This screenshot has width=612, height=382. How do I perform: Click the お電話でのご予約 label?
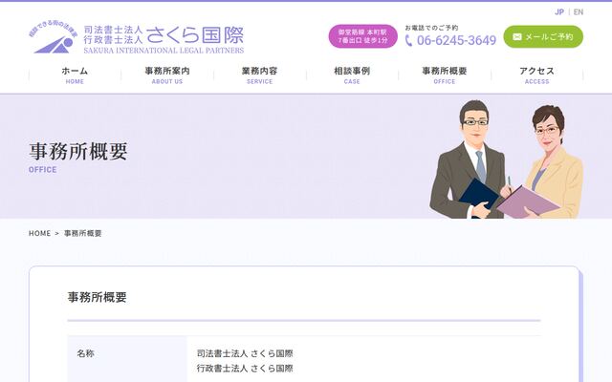tap(431, 28)
